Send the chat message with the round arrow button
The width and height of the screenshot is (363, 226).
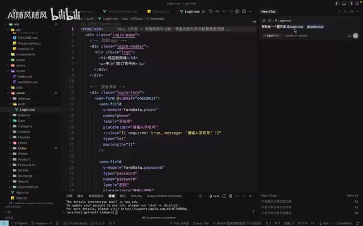pyautogui.click(x=355, y=36)
